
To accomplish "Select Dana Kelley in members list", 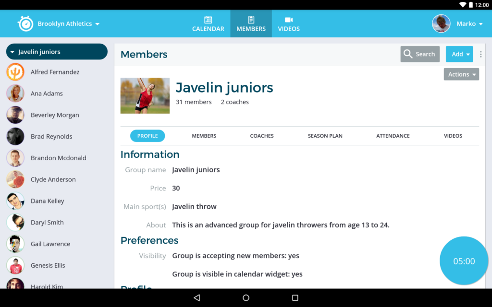I will (x=47, y=201).
